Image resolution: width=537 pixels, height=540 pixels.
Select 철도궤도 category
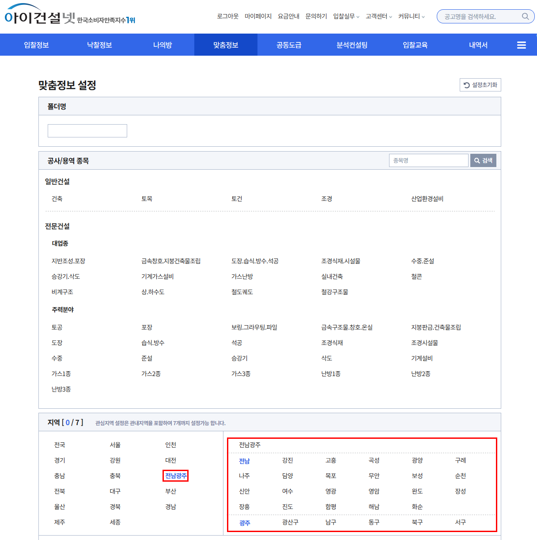coord(242,292)
